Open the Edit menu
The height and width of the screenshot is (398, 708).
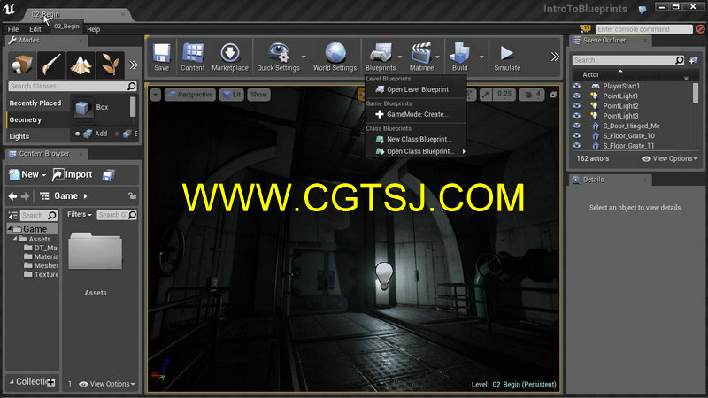point(35,29)
